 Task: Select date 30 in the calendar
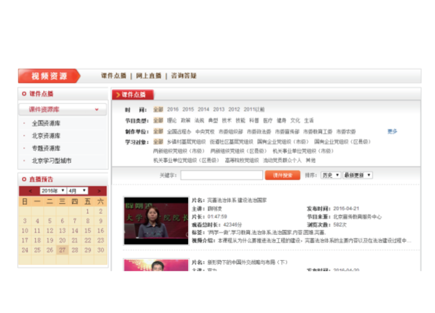point(100,250)
